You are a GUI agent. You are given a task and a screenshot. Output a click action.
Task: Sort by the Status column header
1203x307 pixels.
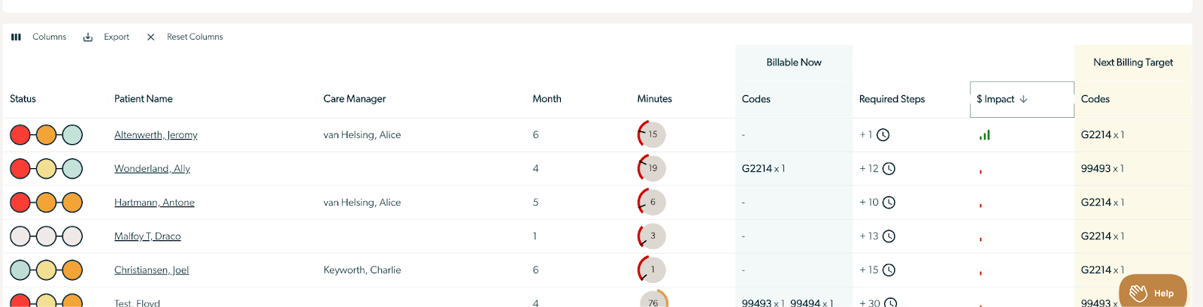click(23, 99)
